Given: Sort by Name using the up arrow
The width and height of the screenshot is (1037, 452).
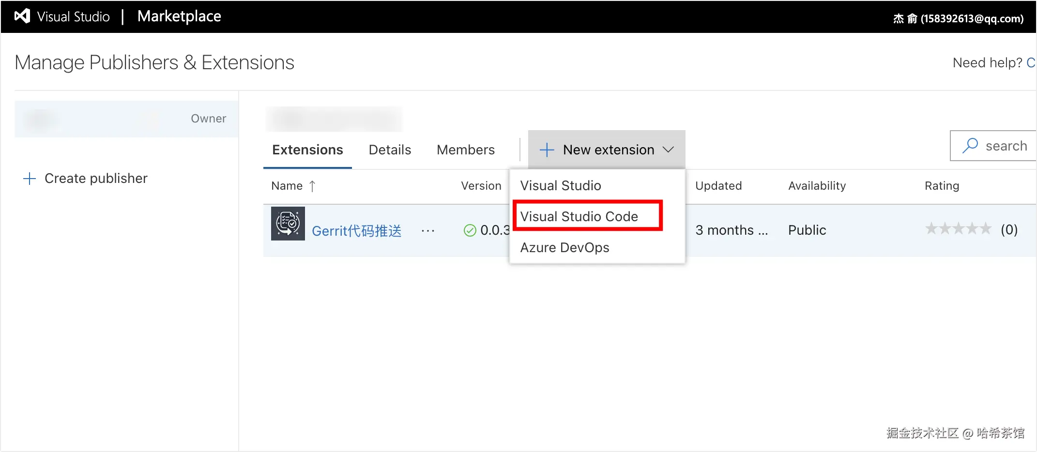Looking at the screenshot, I should coord(312,186).
